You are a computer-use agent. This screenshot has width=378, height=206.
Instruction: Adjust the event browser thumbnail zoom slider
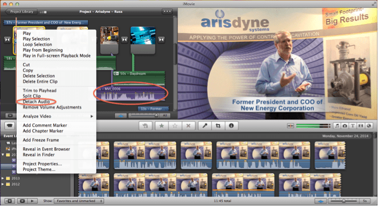click(x=344, y=201)
